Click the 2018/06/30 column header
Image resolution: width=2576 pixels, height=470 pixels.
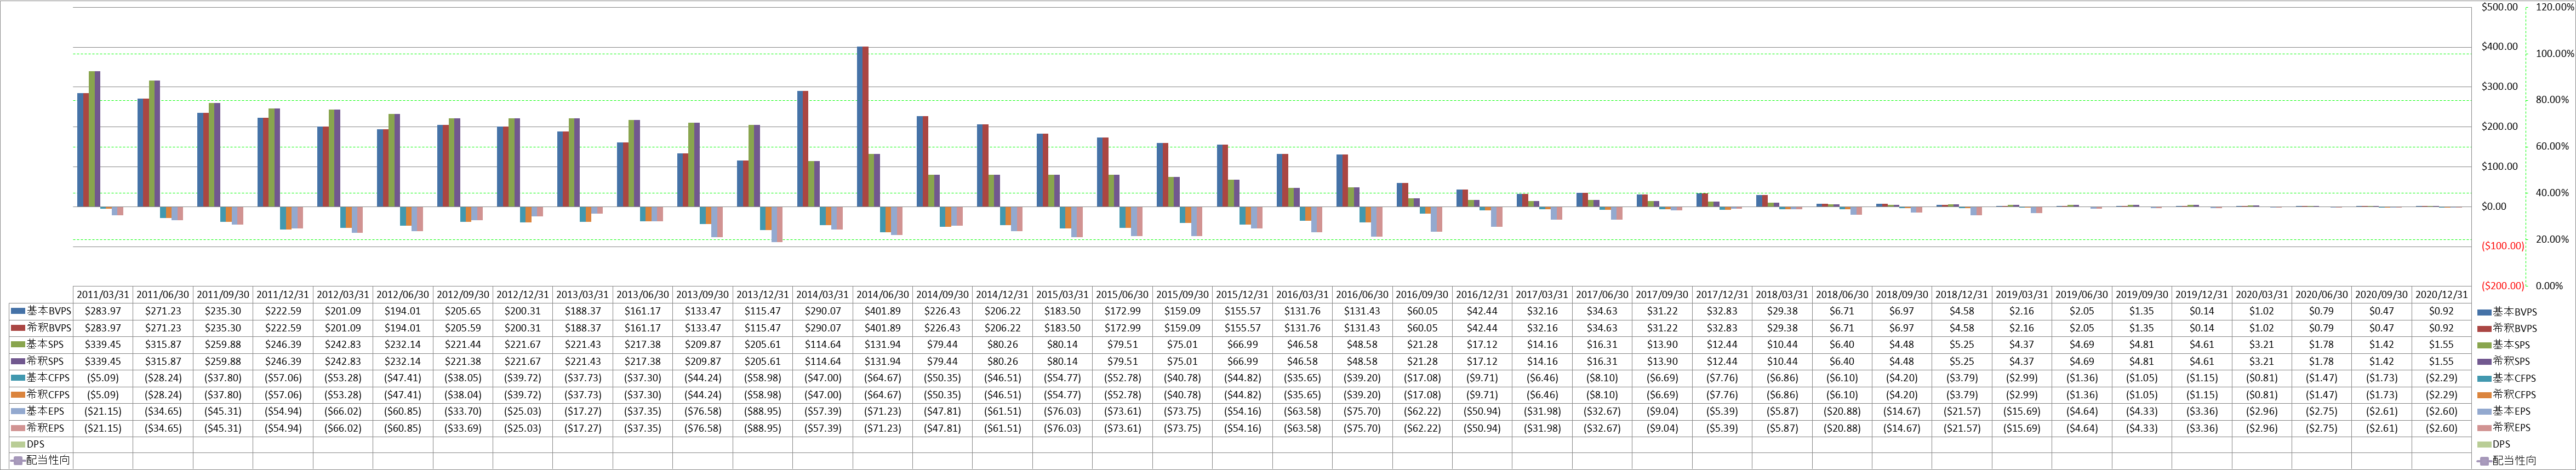click(1842, 295)
